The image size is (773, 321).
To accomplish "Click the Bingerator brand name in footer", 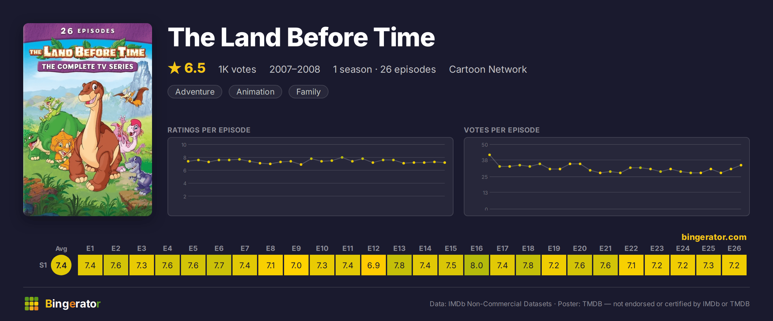I will pyautogui.click(x=73, y=304).
